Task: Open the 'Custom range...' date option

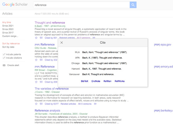Action: (10, 36)
